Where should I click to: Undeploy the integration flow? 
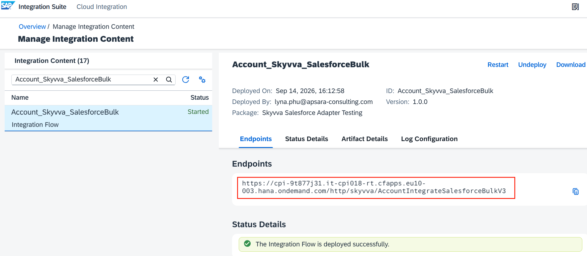[532, 65]
